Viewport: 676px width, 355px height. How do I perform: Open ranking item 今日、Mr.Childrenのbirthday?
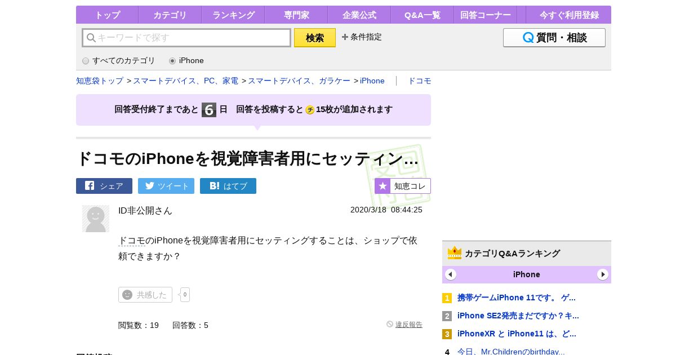pyautogui.click(x=511, y=351)
